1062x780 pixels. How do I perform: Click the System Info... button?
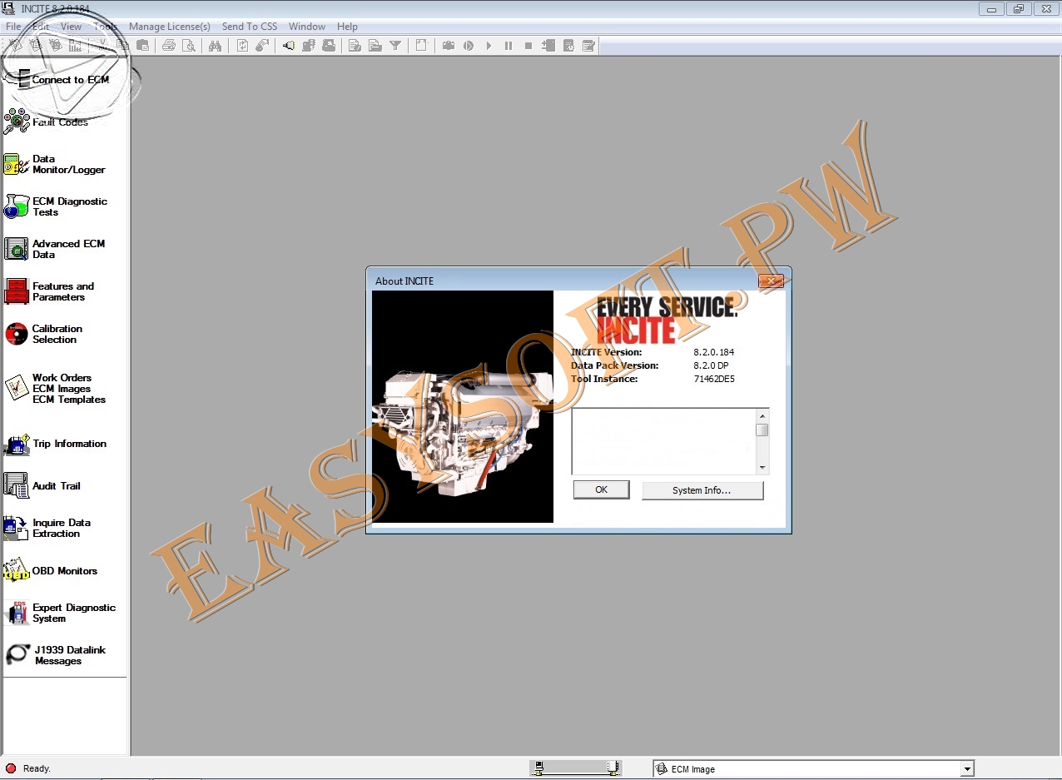[x=702, y=490]
